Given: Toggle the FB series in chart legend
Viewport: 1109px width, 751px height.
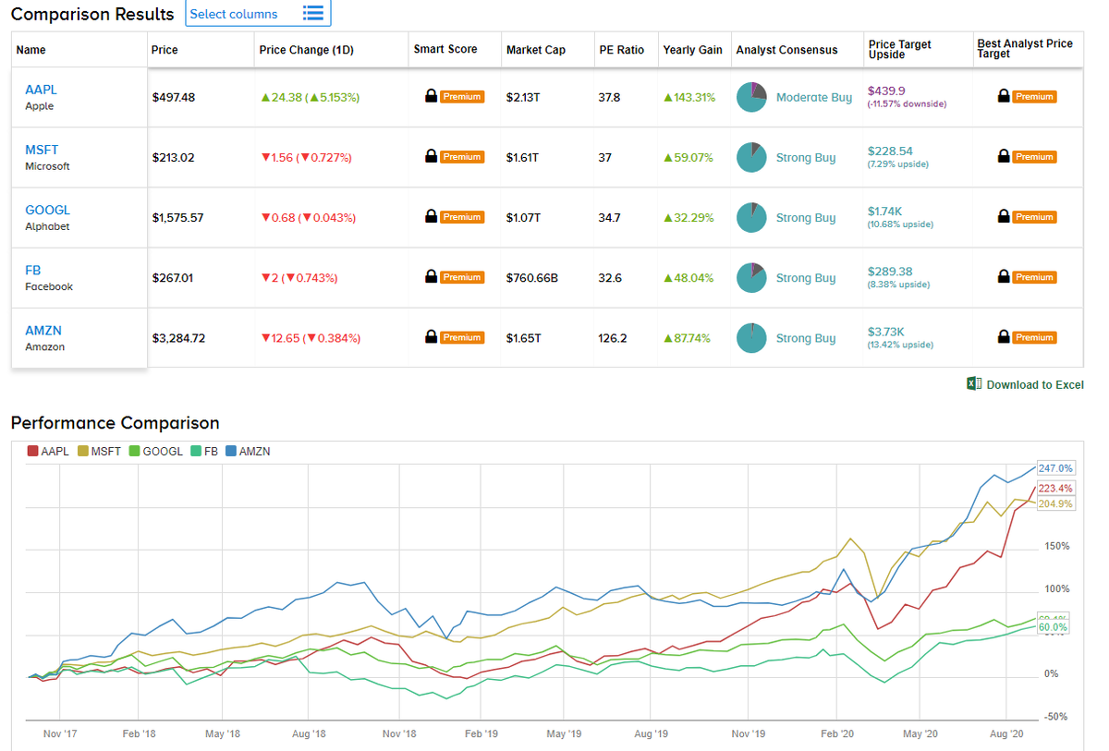Looking at the screenshot, I should click(x=206, y=452).
